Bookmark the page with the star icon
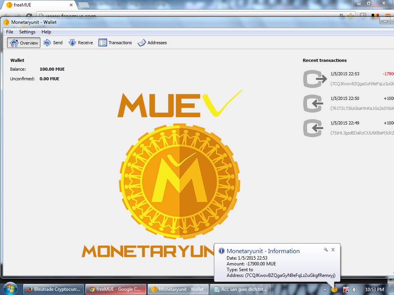Image resolution: width=394 pixels, height=295 pixels. (x=350, y=15)
